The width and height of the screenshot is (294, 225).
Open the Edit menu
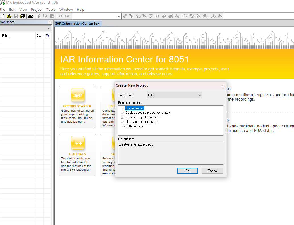(12, 10)
